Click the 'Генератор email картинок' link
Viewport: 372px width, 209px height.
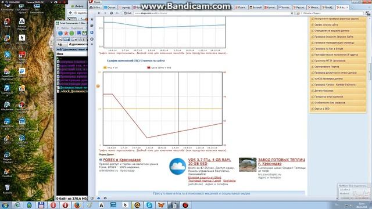(328, 97)
